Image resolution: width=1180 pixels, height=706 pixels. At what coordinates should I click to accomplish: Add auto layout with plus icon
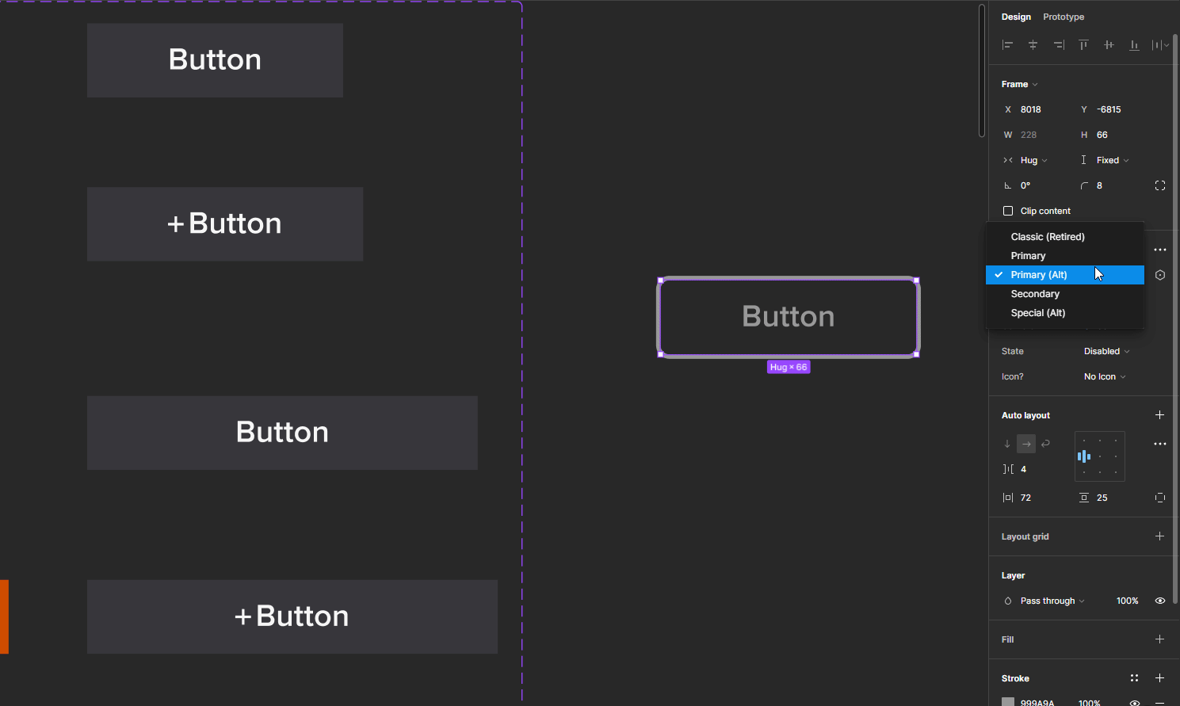(1159, 415)
